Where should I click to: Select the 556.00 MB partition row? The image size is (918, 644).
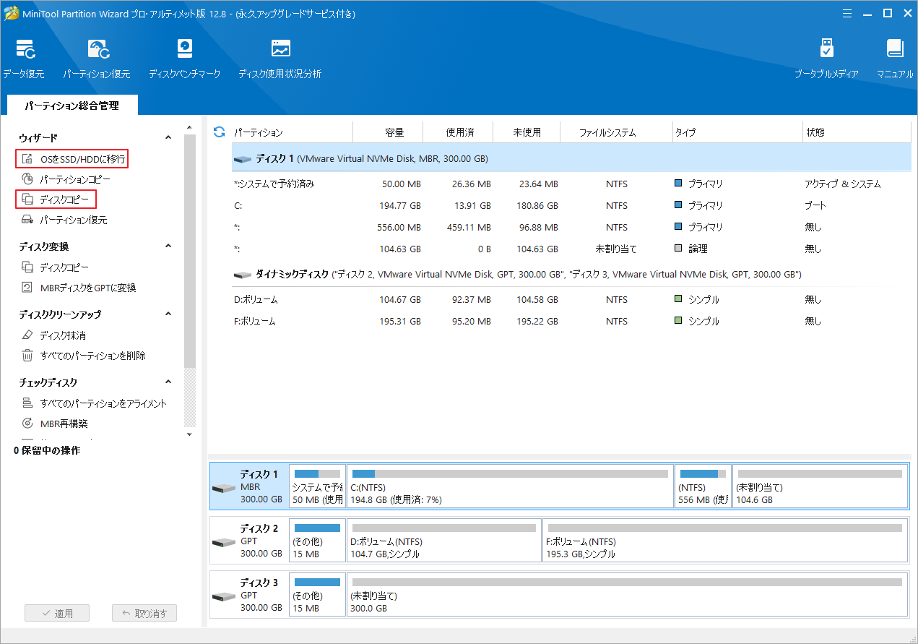[571, 227]
